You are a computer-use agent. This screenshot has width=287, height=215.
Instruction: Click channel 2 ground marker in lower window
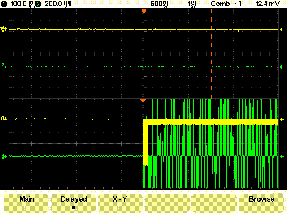coord(4,156)
